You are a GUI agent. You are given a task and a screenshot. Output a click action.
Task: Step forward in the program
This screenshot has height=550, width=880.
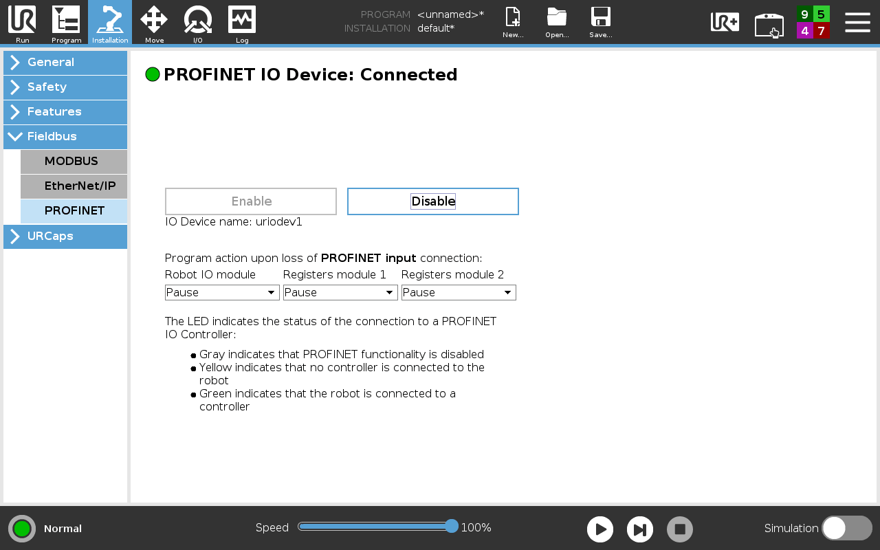coord(640,529)
